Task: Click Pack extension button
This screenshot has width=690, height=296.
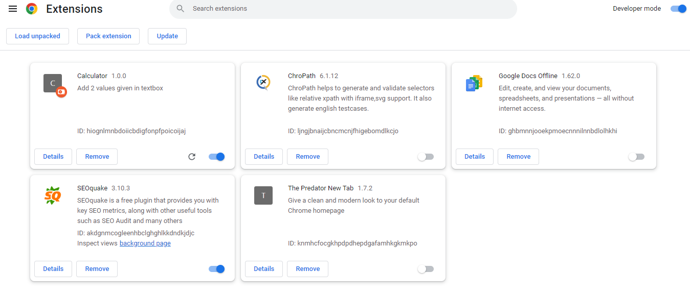Action: pyautogui.click(x=108, y=36)
